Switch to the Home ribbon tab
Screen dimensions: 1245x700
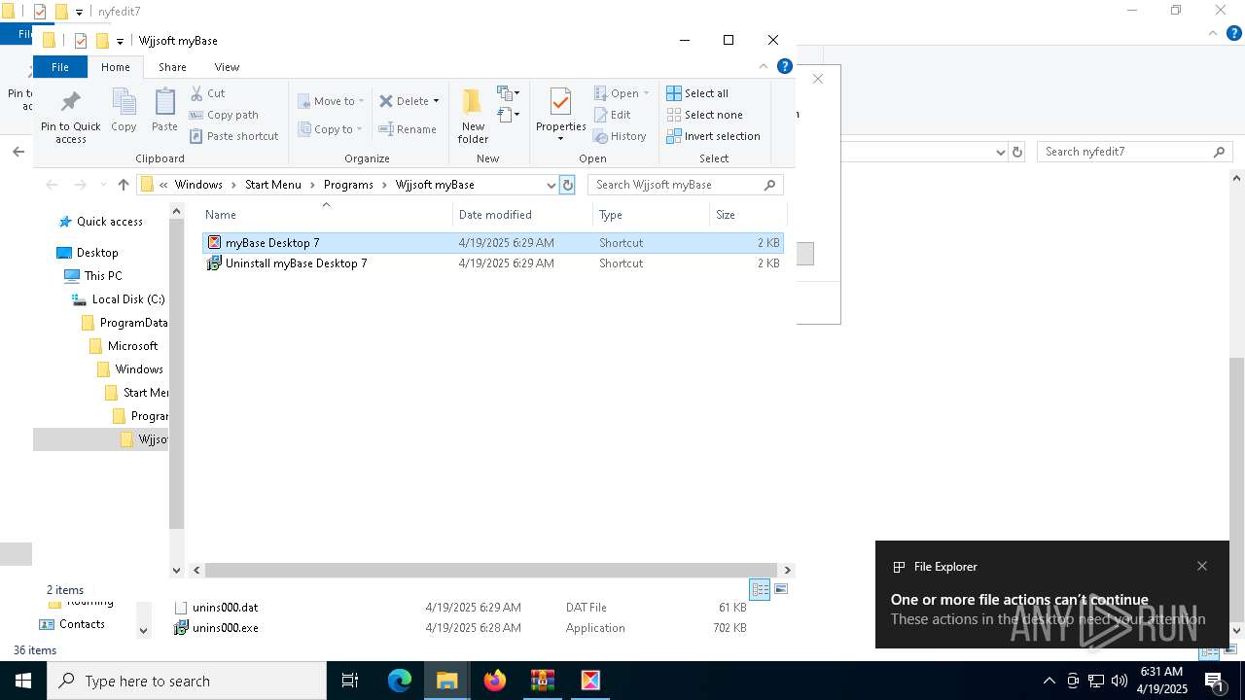tap(115, 67)
